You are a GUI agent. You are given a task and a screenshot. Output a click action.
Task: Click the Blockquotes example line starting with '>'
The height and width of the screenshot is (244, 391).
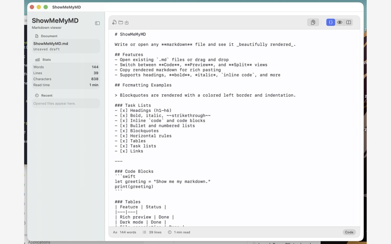pyautogui.click(x=205, y=95)
